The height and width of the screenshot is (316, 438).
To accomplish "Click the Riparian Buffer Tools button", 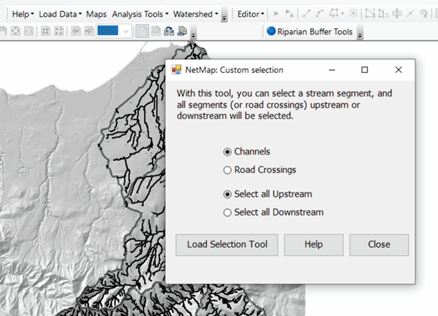I will coord(310,32).
